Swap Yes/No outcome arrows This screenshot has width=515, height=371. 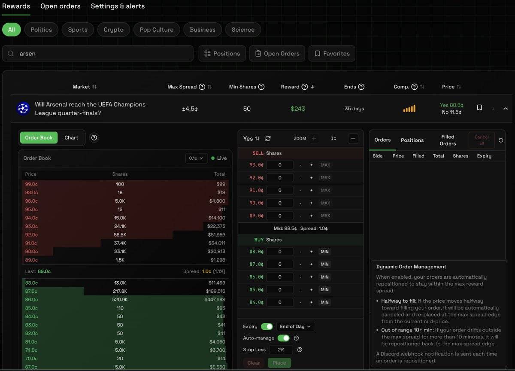pos(257,138)
